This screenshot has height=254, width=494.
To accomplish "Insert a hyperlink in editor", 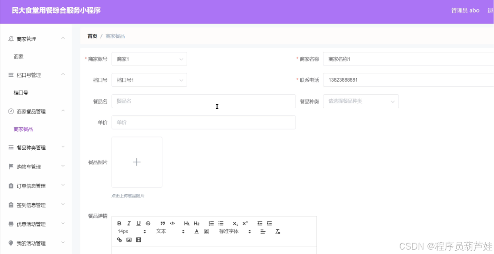I will pos(119,240).
